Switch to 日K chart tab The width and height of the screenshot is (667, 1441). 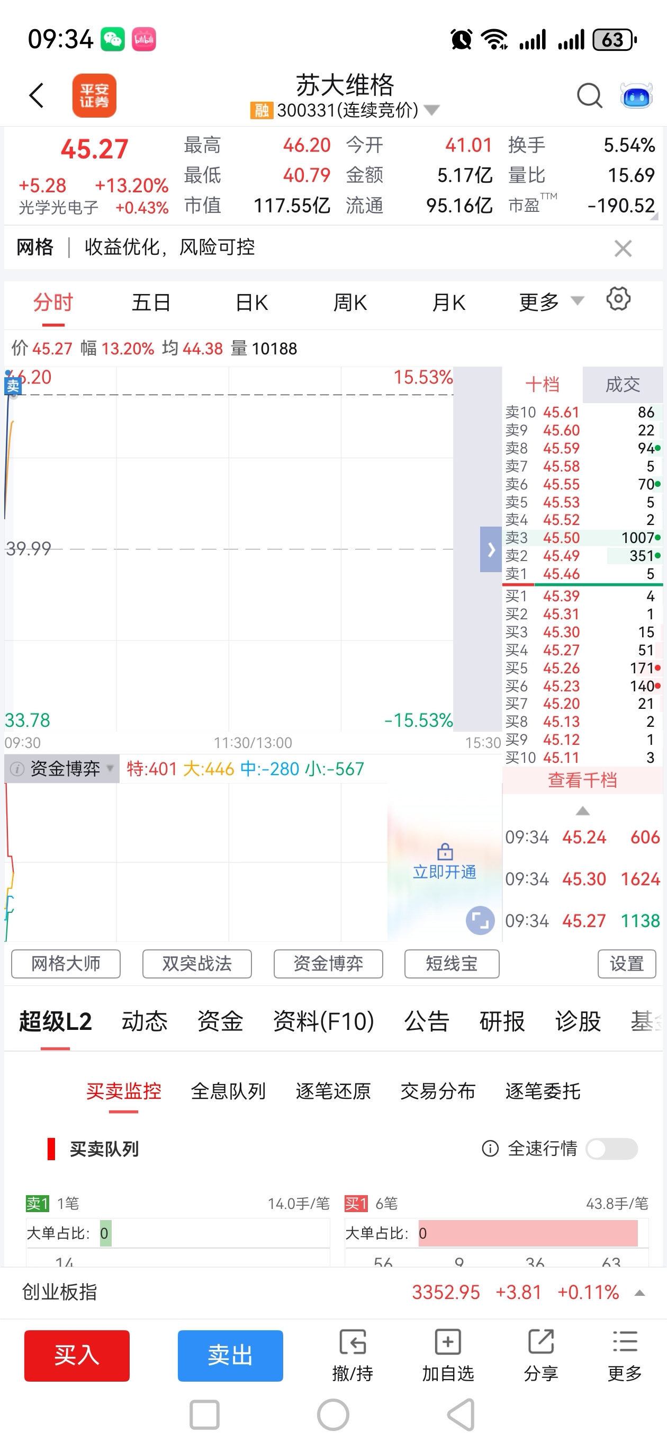[x=251, y=303]
